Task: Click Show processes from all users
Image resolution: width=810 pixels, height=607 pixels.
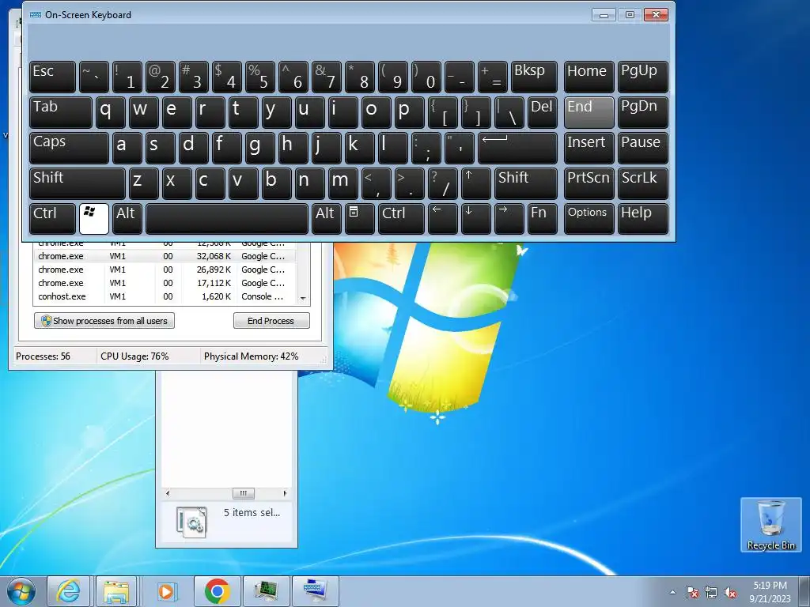Action: point(104,321)
